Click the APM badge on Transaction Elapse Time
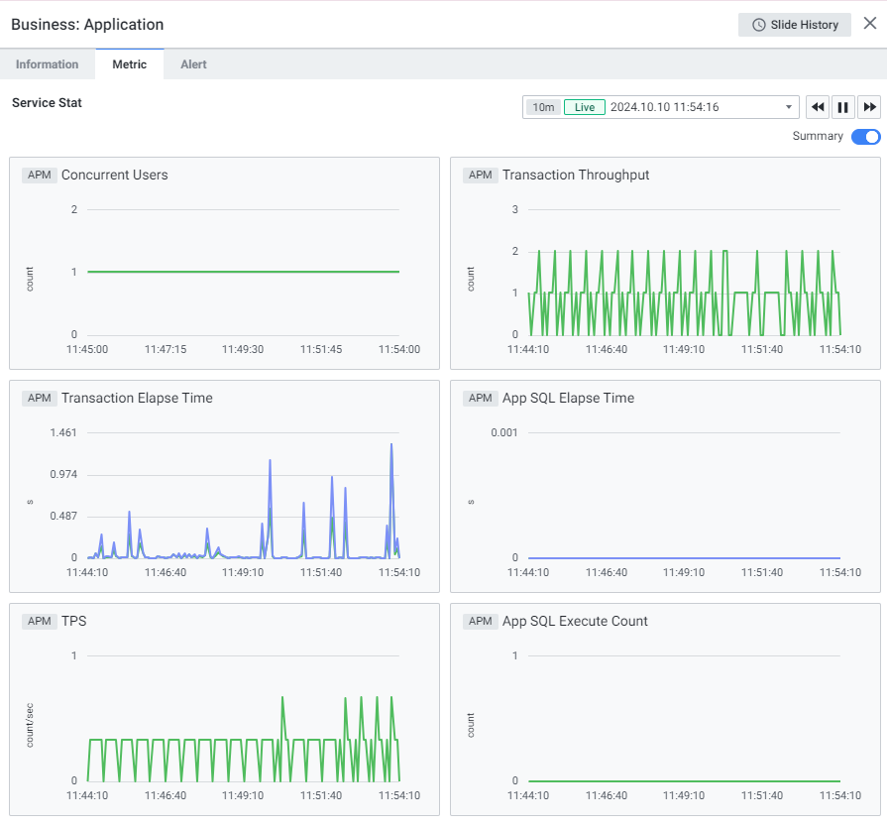 [40, 399]
